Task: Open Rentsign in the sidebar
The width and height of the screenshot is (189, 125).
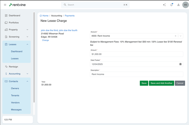Action: coord(13,66)
